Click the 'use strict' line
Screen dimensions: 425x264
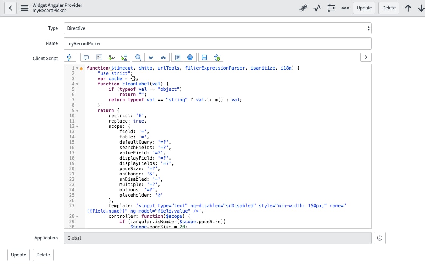(115, 73)
